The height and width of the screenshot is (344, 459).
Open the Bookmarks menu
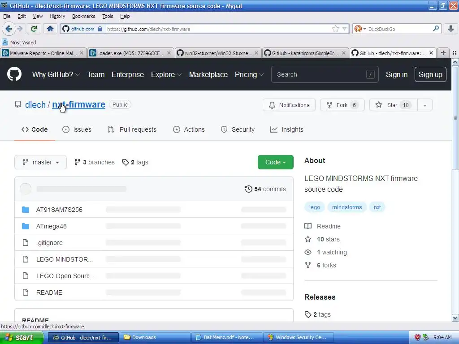(x=83, y=16)
